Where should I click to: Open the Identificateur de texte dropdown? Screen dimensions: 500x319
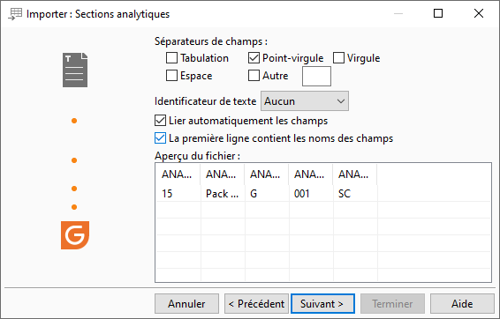coord(305,101)
